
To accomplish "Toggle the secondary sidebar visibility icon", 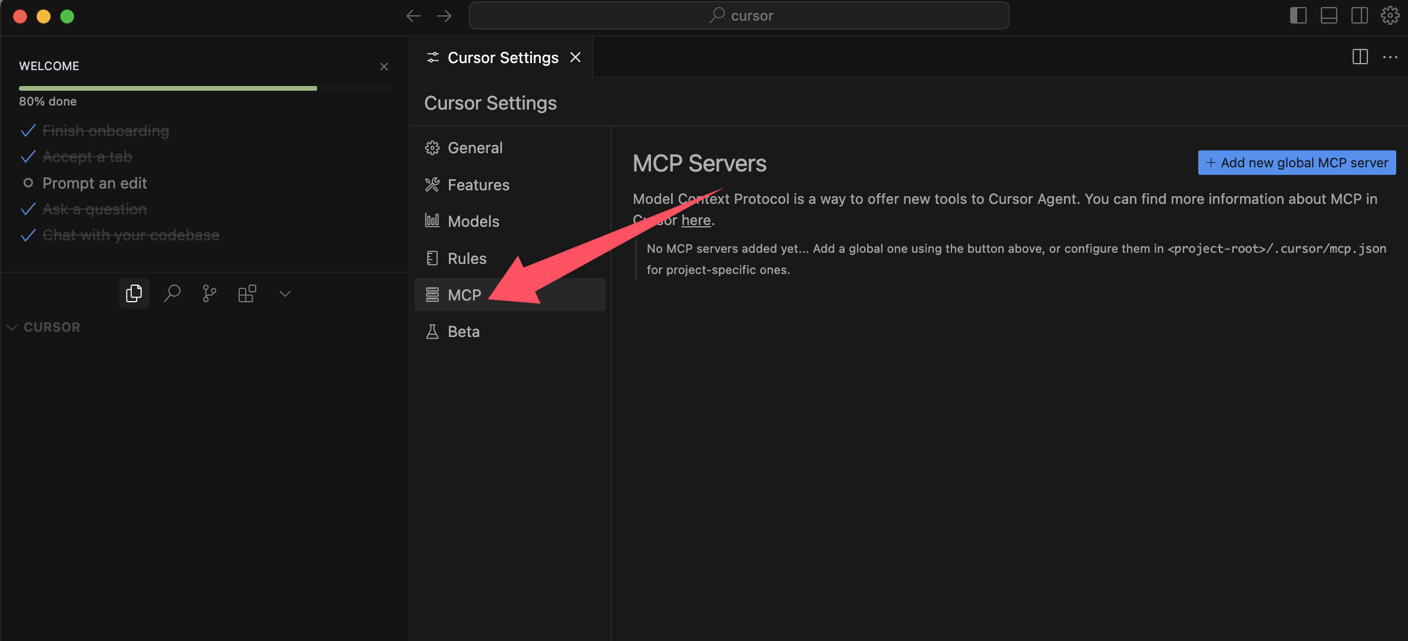I will pos(1359,15).
